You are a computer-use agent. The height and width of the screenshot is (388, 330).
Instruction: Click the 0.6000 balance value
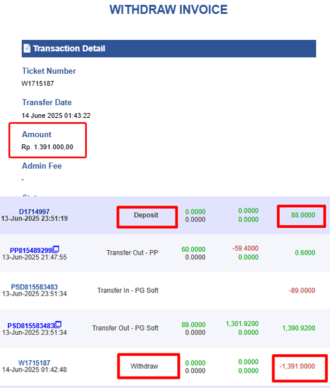(305, 253)
